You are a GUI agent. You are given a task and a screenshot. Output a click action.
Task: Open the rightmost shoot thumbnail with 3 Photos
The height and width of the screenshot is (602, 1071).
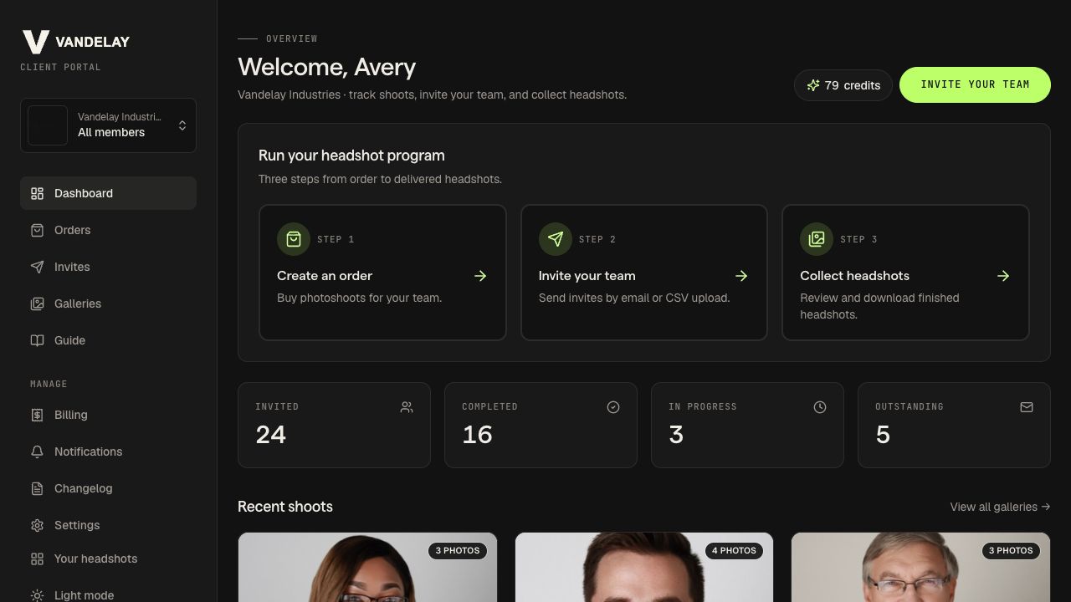[920, 567]
